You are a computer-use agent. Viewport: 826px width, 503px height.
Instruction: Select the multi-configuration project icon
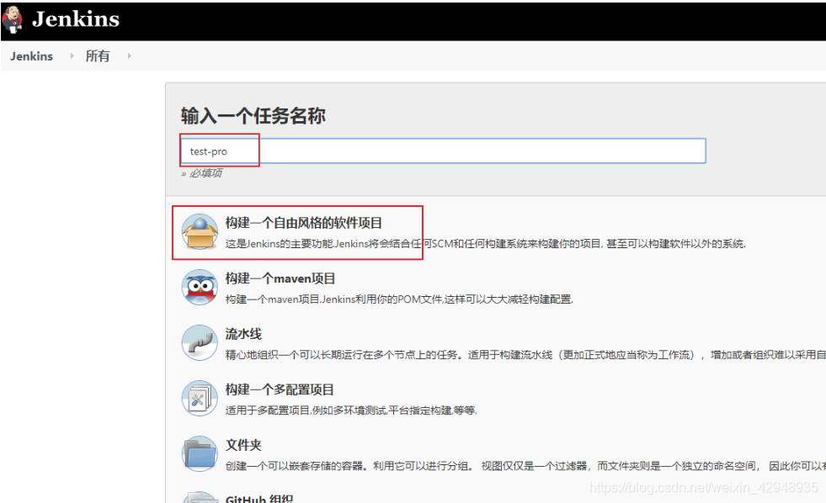coord(200,399)
